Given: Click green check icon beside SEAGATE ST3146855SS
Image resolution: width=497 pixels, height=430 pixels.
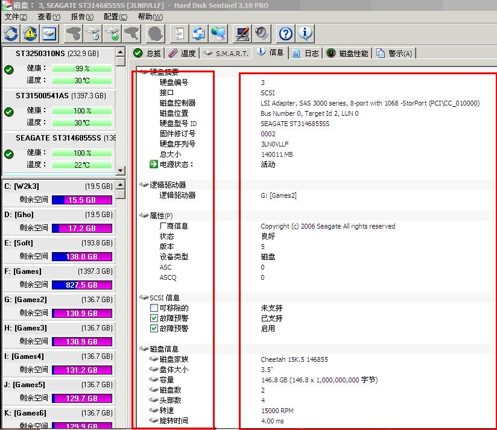Looking at the screenshot, I should pyautogui.click(x=9, y=154).
